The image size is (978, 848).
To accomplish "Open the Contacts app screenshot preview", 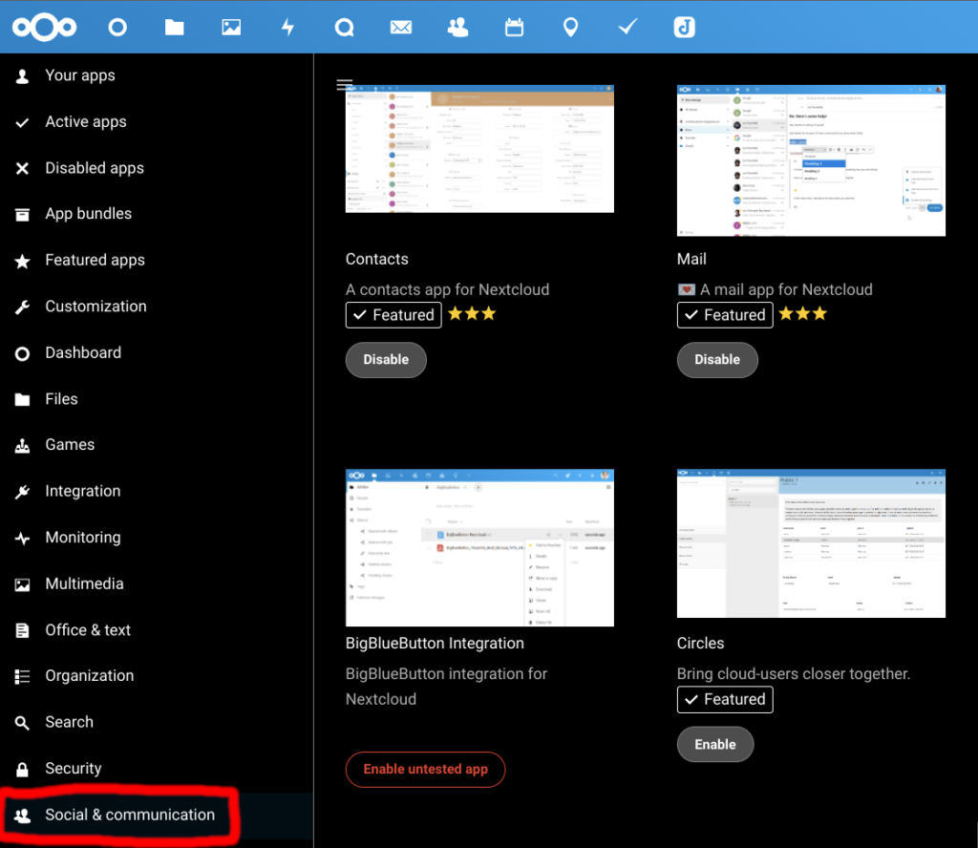I will pyautogui.click(x=479, y=149).
